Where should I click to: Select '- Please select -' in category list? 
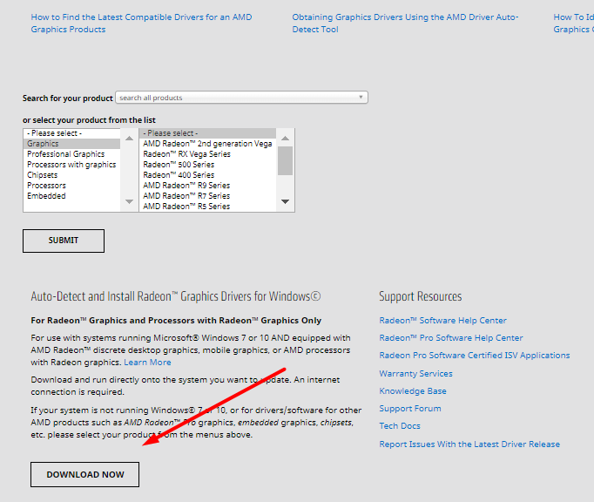(x=71, y=133)
